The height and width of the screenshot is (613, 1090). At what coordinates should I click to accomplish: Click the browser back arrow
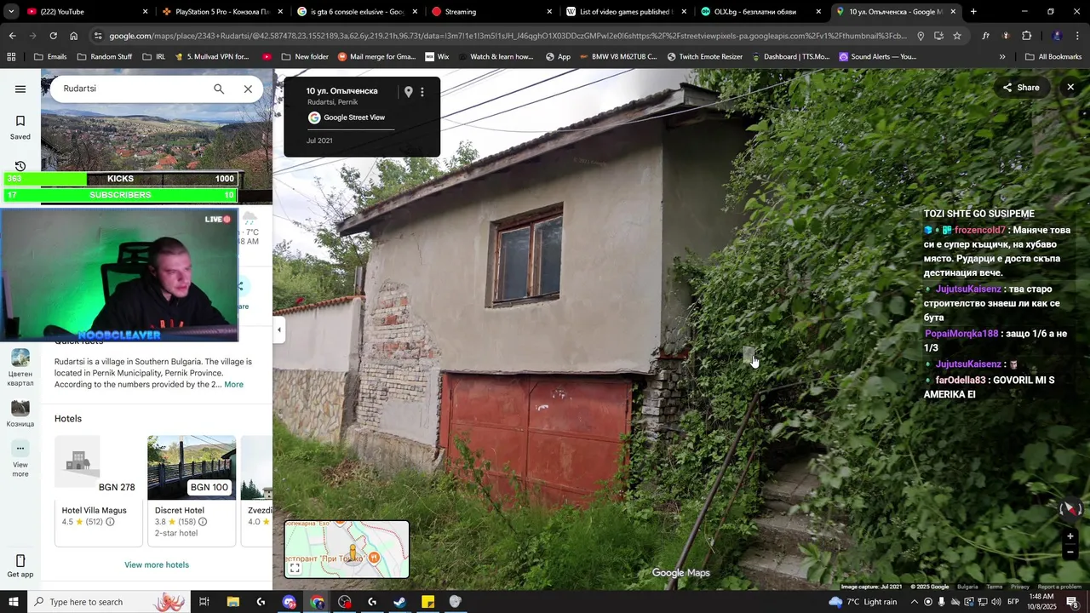[12, 36]
